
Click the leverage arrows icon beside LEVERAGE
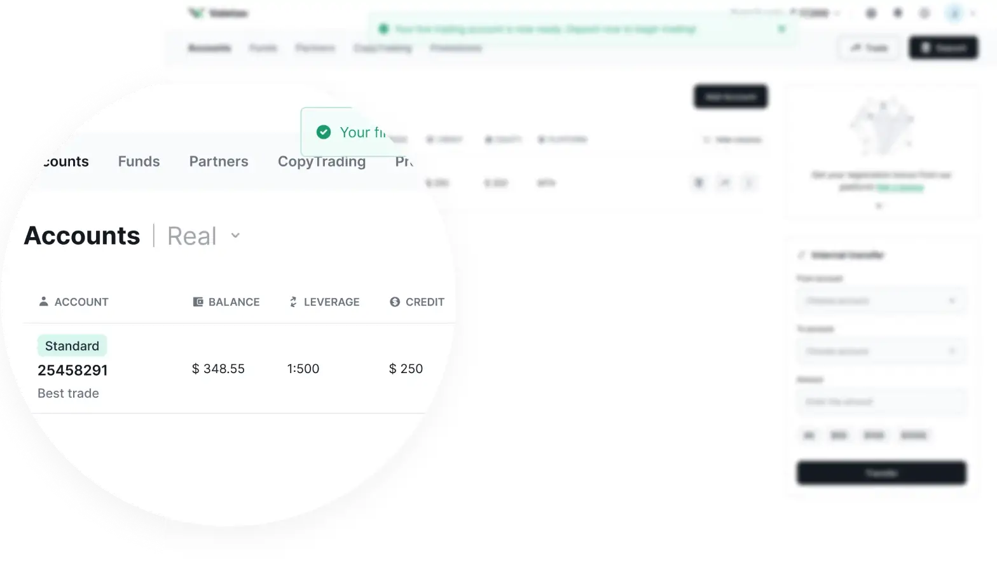pos(293,302)
